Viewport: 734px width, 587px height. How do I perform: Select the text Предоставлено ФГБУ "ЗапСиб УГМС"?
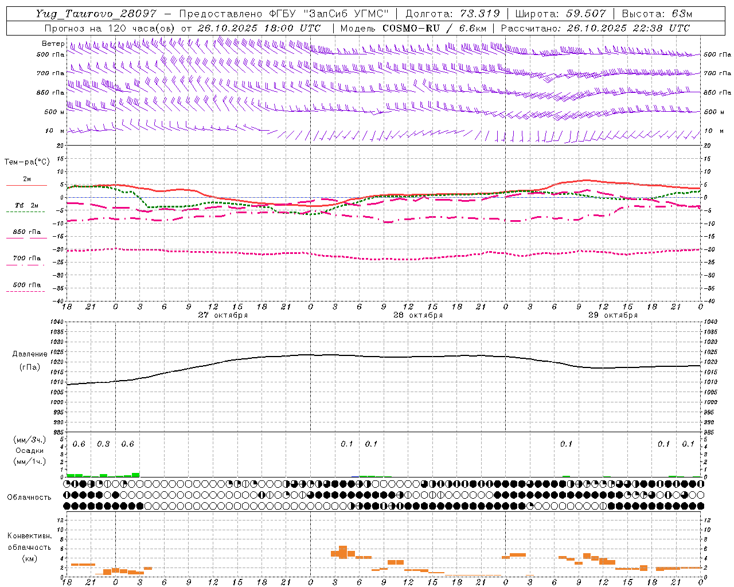(284, 14)
